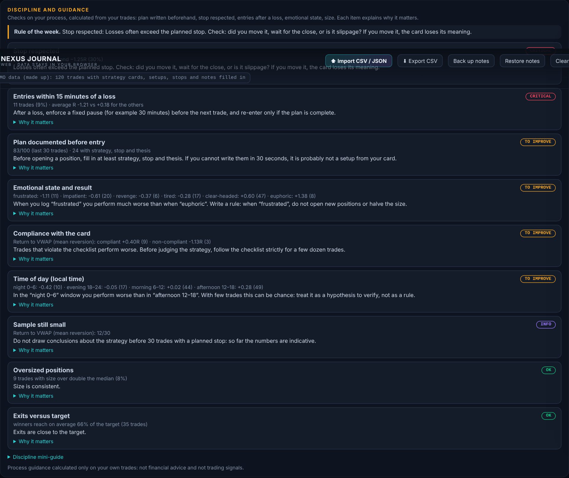Click the NEXUS JOURNAL logo title
The height and width of the screenshot is (478, 569).
(x=31, y=59)
